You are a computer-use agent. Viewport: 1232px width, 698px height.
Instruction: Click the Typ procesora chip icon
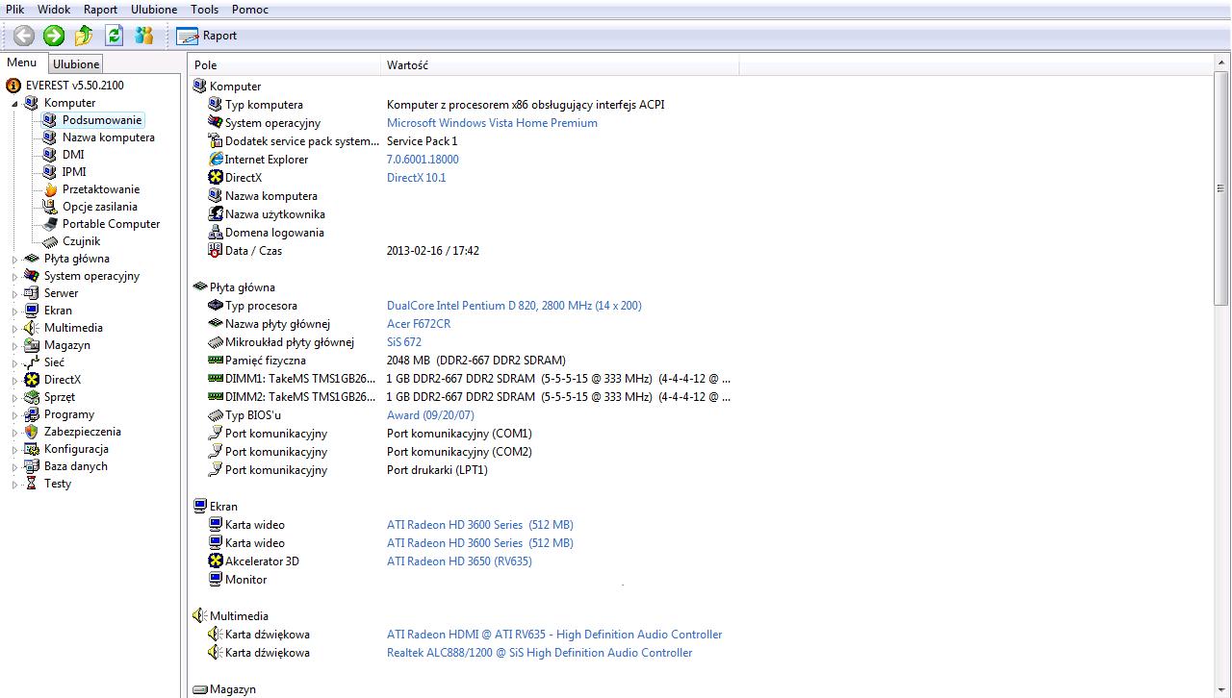coord(216,306)
